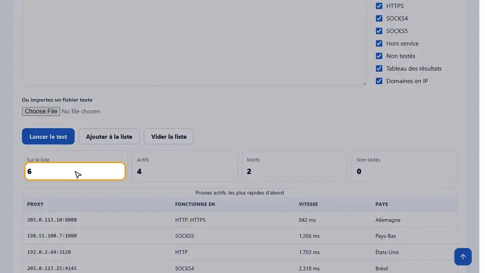Screen dimensions: 485x273
Task: Toggle the SOCKS5 checkbox
Action: point(379,31)
